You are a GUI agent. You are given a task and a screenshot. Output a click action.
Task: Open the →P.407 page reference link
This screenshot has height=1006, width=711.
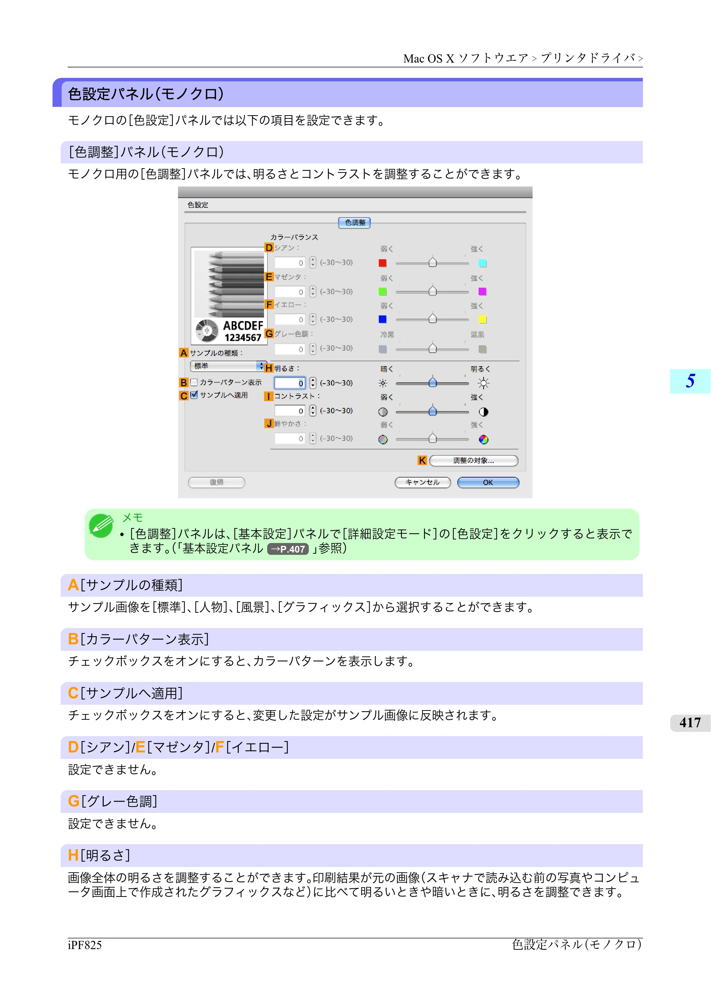(x=288, y=549)
